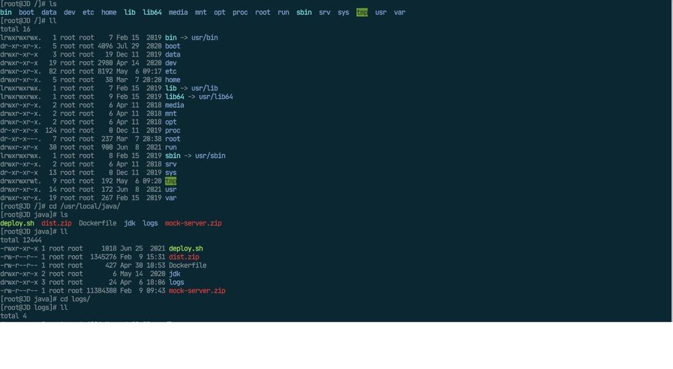Viewport: 673px width, 369px height.
Task: Click the symlink target 'usr/lib64'
Action: tap(216, 97)
